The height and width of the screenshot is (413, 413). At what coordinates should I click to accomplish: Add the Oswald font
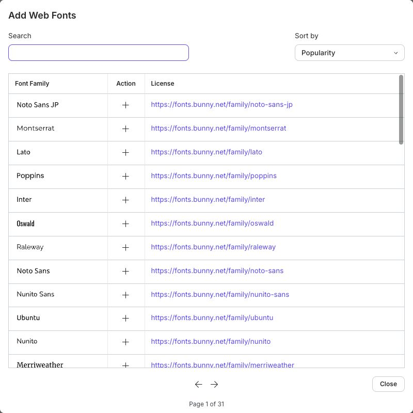(125, 224)
